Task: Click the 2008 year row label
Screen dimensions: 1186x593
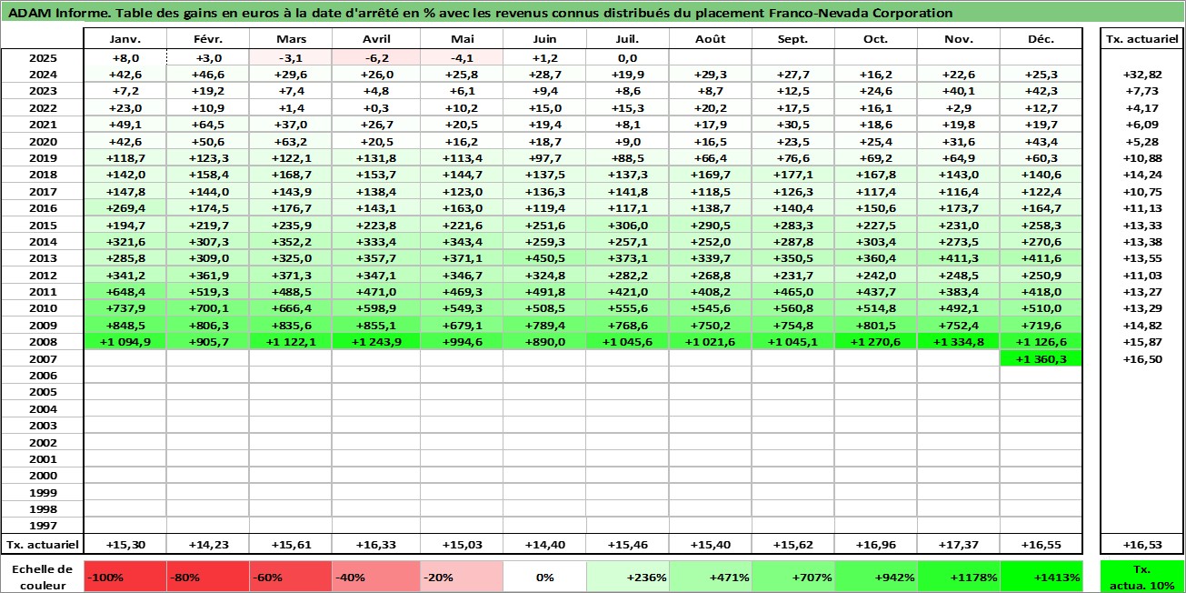Action: point(43,342)
